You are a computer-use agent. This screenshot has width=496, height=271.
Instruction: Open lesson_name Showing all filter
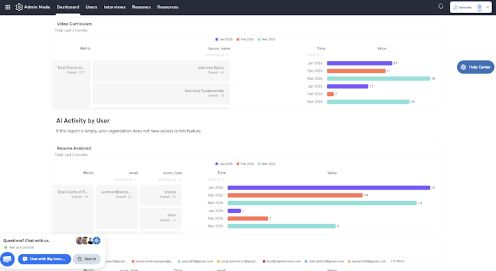click(x=217, y=55)
